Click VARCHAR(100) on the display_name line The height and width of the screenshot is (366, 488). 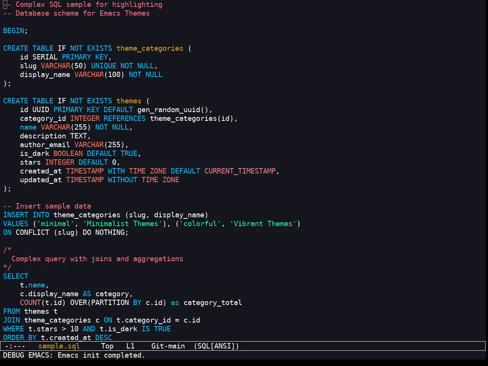[x=99, y=75]
